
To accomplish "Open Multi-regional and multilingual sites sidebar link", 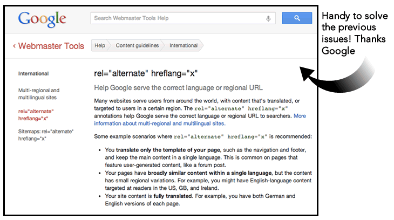I will click(39, 94).
